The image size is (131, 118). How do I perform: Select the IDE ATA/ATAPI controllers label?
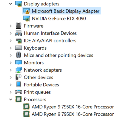[x=50, y=41]
